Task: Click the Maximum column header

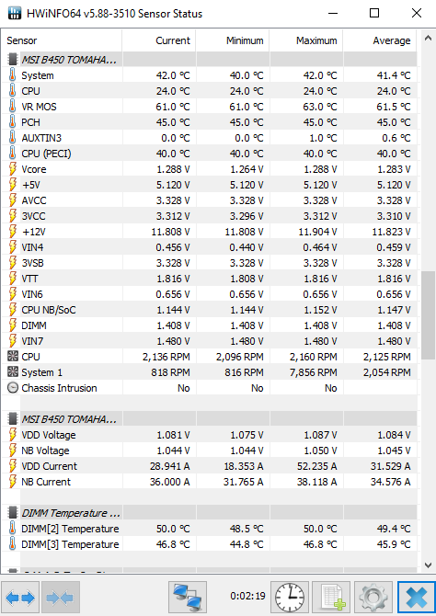Action: pyautogui.click(x=306, y=40)
